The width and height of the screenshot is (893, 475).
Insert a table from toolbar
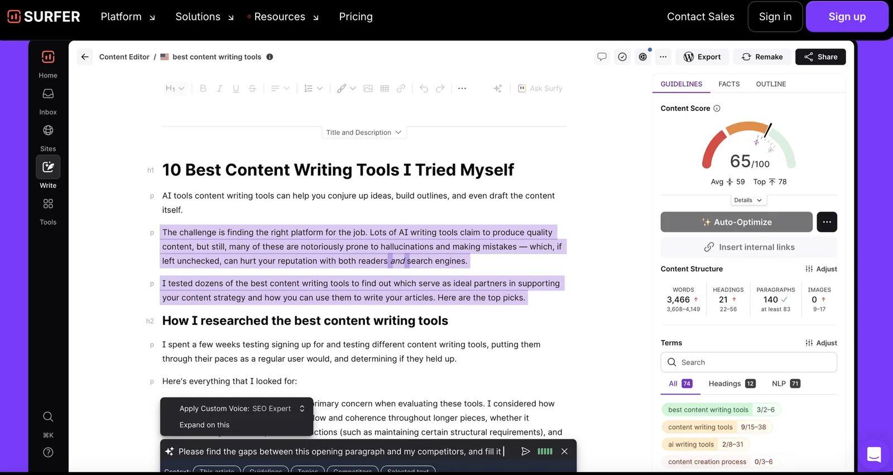tap(385, 89)
